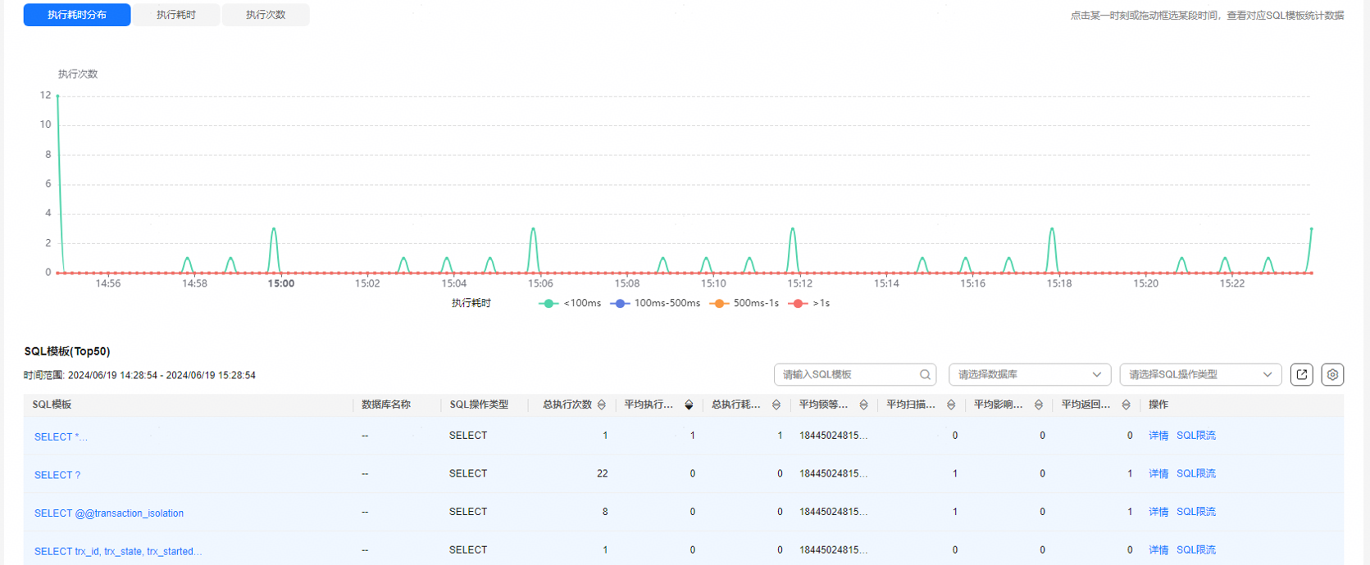Open 详情 for SELECT @@transaction_isolation row
1370x565 pixels.
tap(1158, 512)
